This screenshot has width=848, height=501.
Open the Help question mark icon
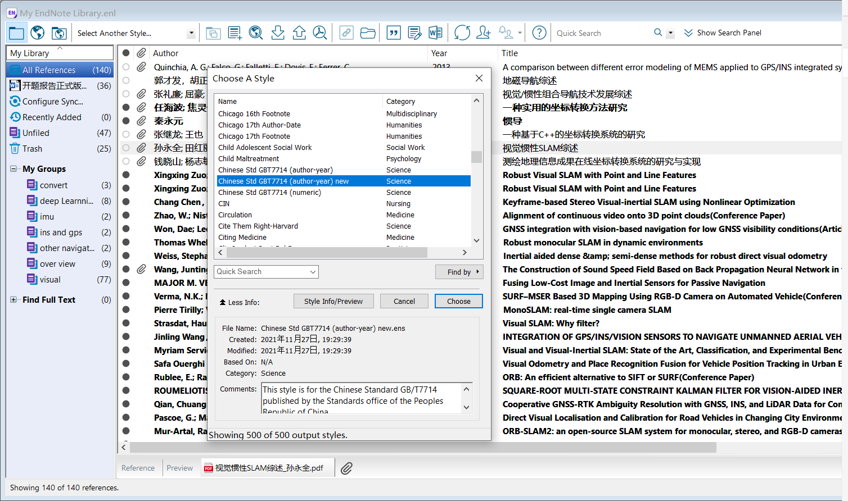[x=539, y=33]
